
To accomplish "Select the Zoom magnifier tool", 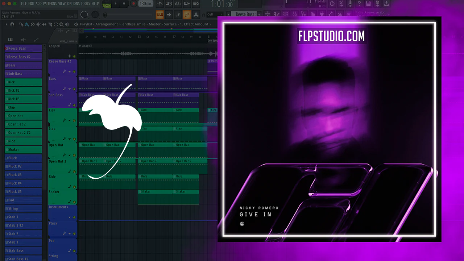I will click(x=62, y=24).
